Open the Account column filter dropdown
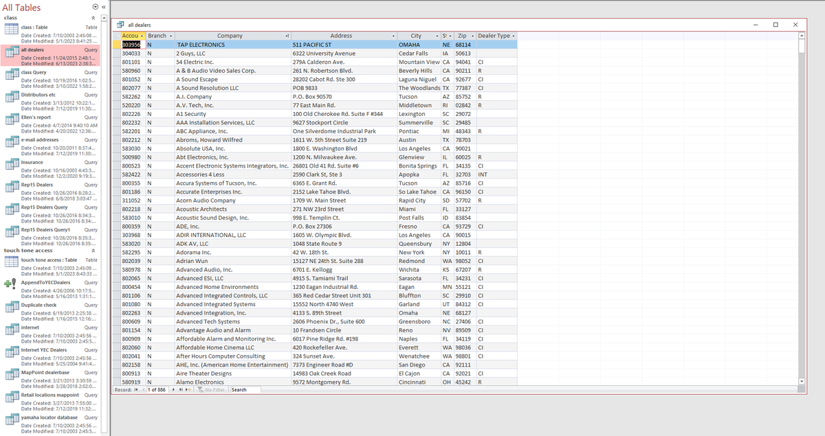The width and height of the screenshot is (825, 436). coord(142,36)
